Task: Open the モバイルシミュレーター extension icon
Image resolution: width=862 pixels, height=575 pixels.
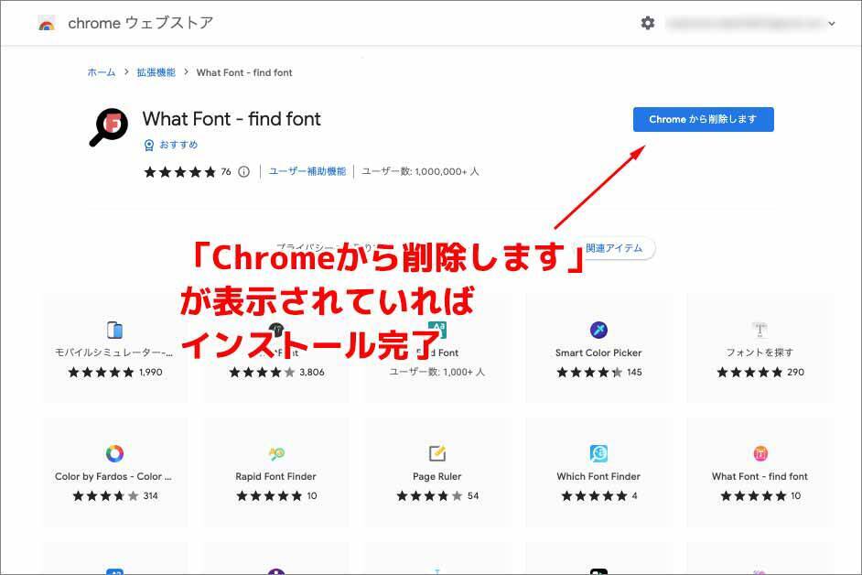Action: click(114, 331)
